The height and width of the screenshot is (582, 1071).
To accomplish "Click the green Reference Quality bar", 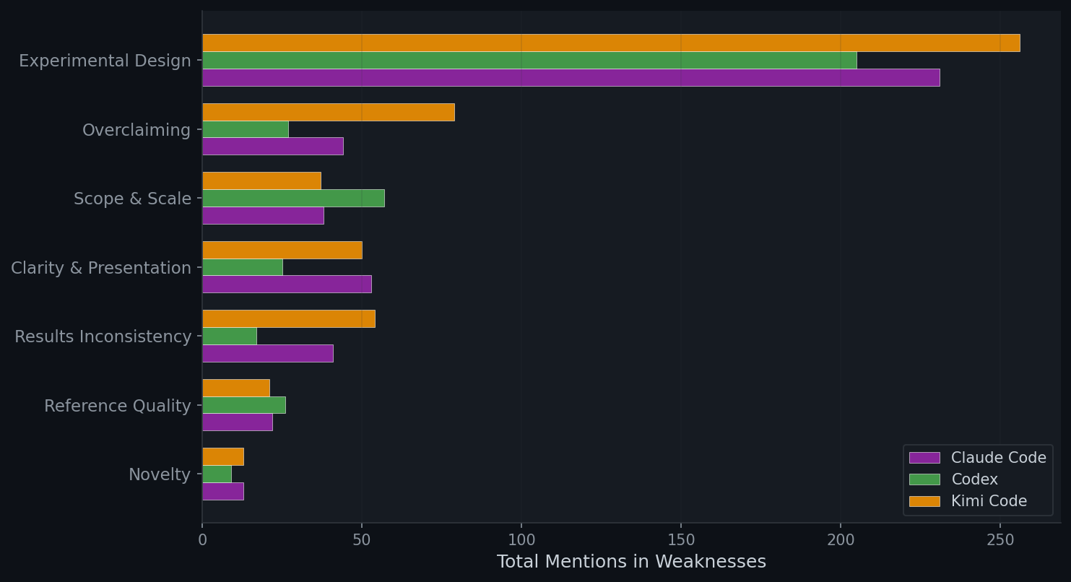I will pyautogui.click(x=243, y=405).
